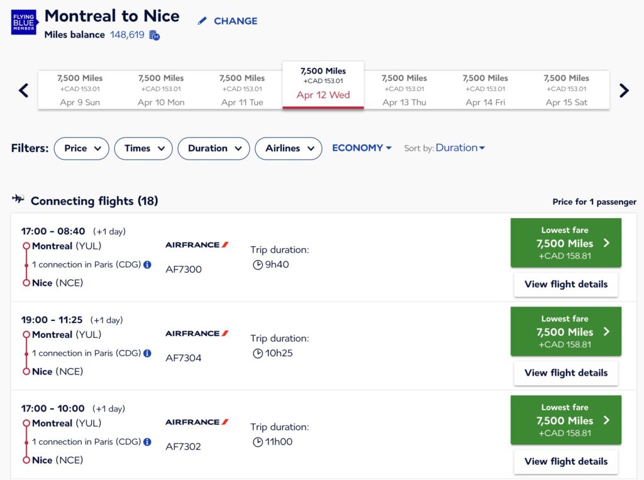This screenshot has height=480, width=644.
Task: Open the Price filter dropdown
Action: point(81,148)
